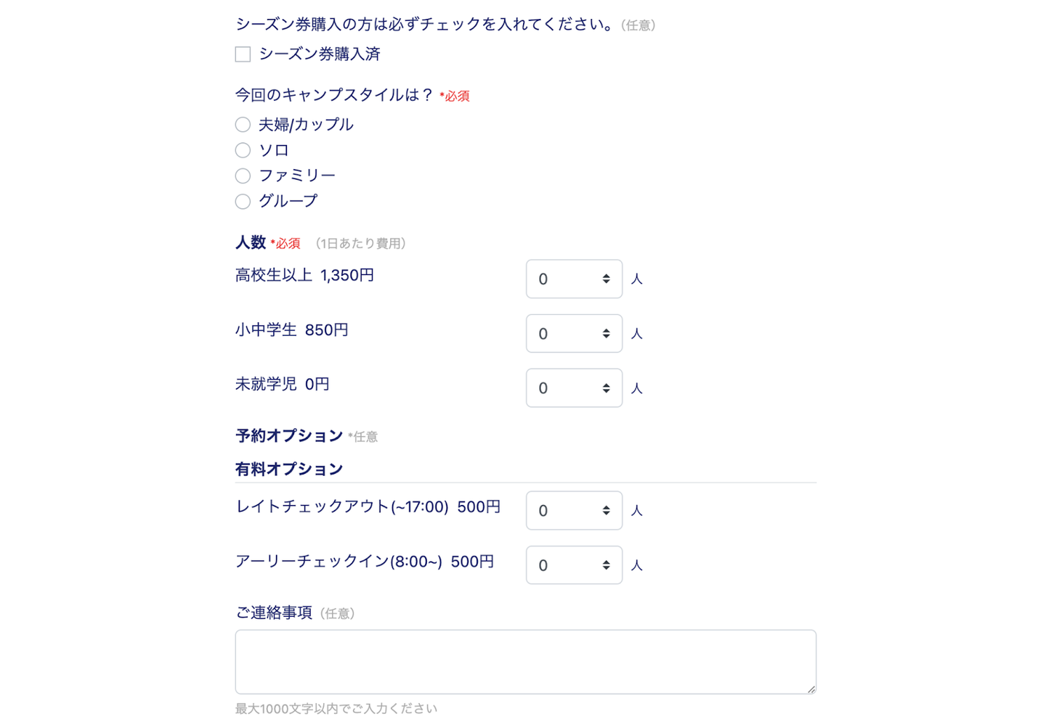The width and height of the screenshot is (1046, 722).
Task: Check the シーズン券購入済 checkbox
Action: [x=243, y=54]
